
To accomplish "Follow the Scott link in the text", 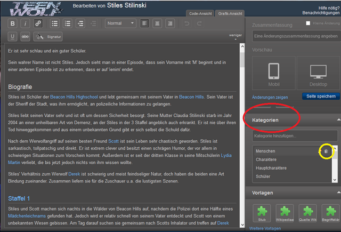I will click(113, 141).
